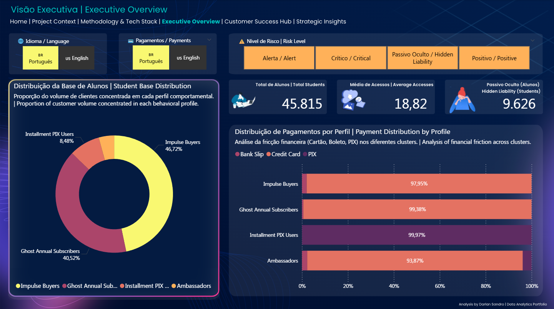Switch Idioma / Language slicer to English
Image resolution: width=554 pixels, height=309 pixels.
(x=77, y=58)
